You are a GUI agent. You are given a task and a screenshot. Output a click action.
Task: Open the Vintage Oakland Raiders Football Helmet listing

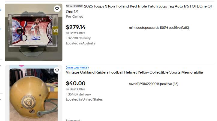point(134,72)
